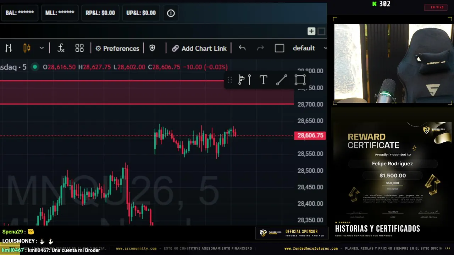Click the 28,550.00 price axis label
Viewport: 454px width, 255px height.
(310, 154)
